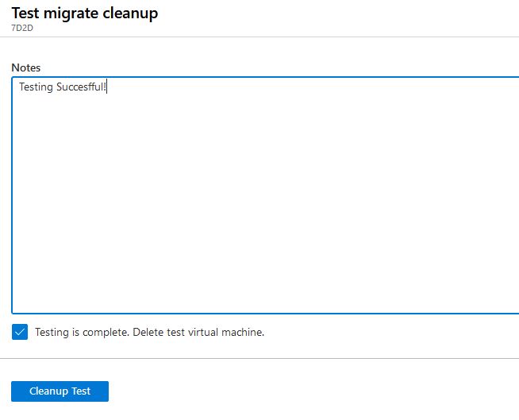Click the 'Testing is complete' checkbox label

coord(150,332)
